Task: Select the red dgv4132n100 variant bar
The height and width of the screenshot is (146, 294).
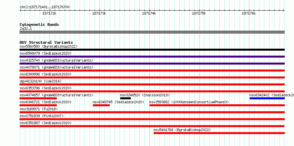Action: [x=152, y=84]
